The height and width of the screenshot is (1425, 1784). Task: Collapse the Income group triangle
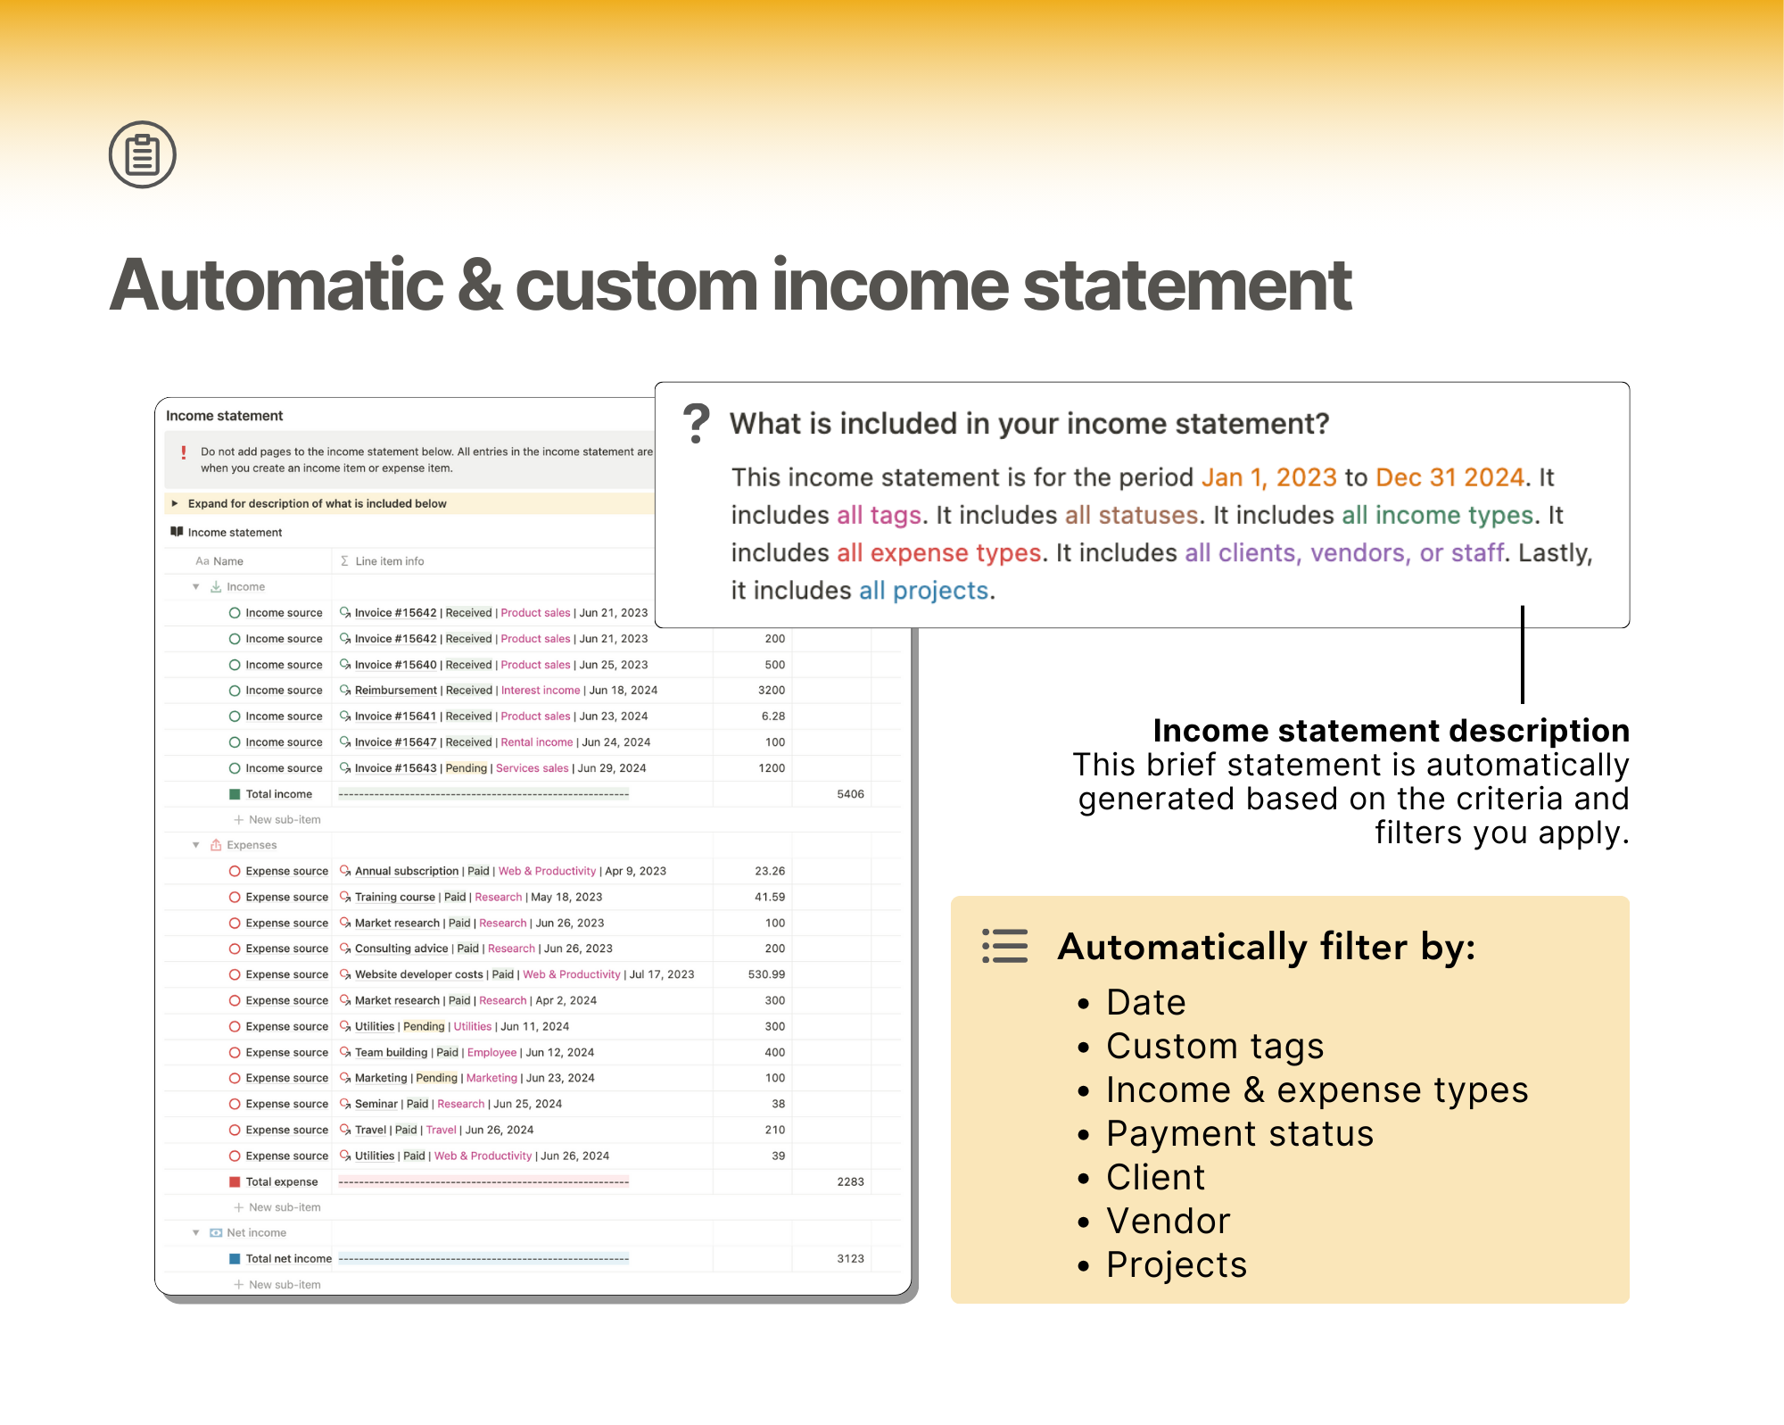pos(196,587)
